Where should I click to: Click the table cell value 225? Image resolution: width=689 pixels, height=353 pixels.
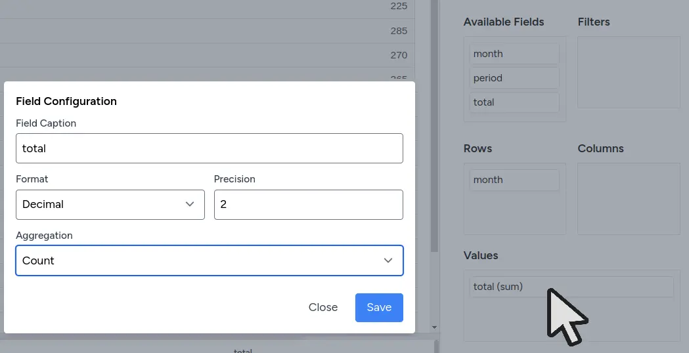tap(399, 6)
